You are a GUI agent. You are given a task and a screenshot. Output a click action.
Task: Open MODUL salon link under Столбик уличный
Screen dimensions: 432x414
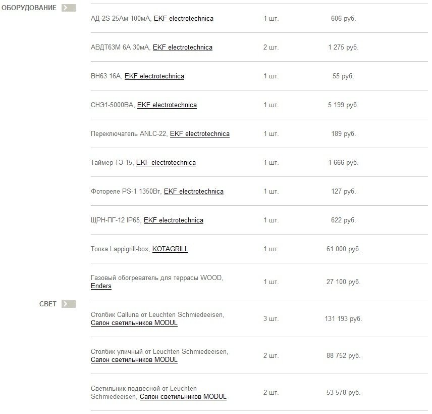134,360
